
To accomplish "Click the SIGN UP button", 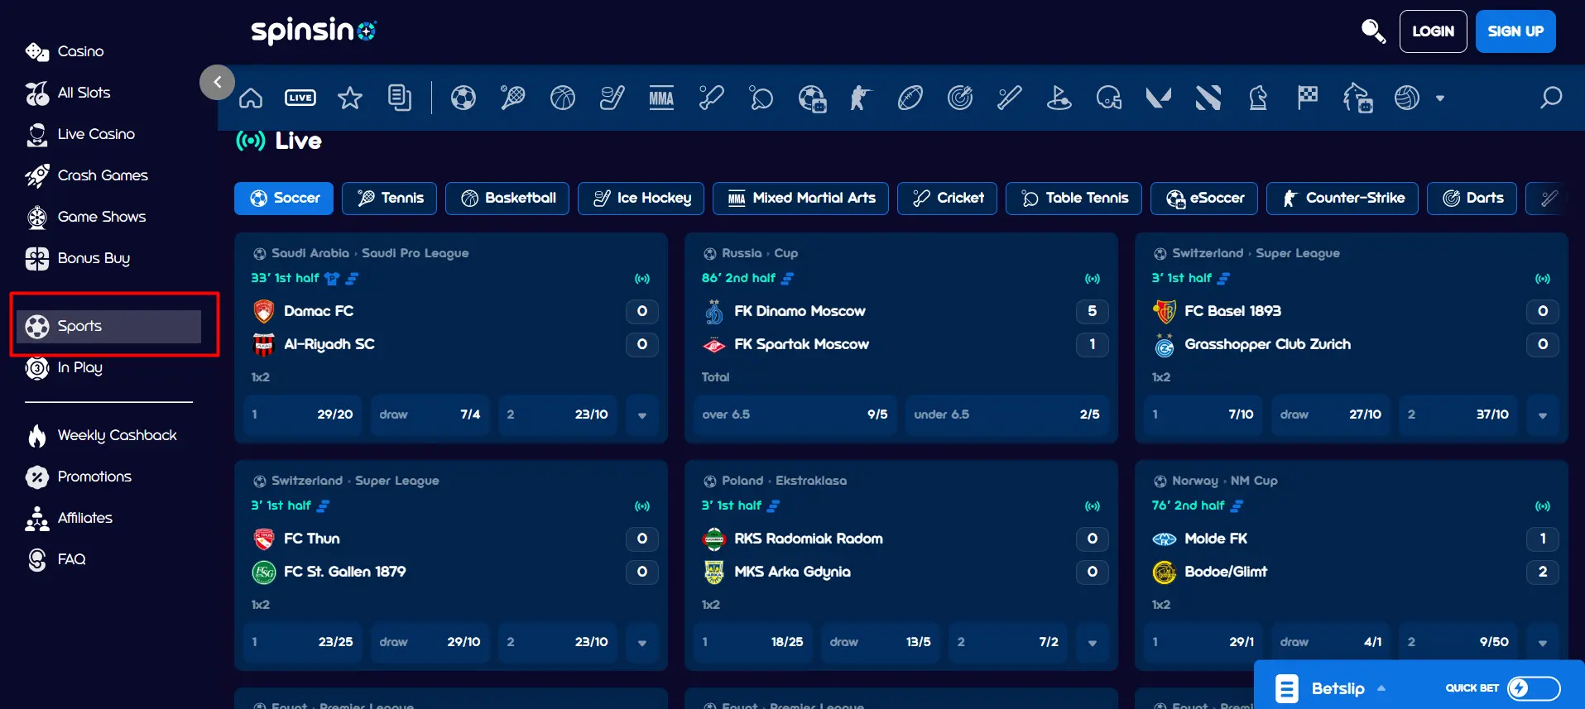I will coord(1515,31).
